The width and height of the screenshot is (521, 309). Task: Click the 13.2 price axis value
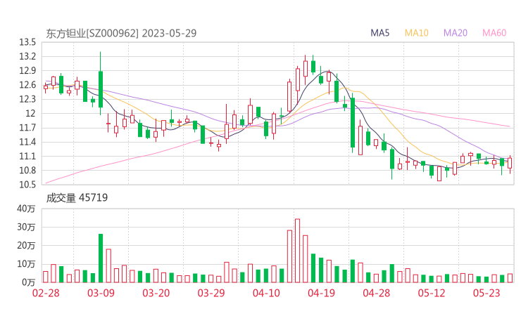(27, 56)
